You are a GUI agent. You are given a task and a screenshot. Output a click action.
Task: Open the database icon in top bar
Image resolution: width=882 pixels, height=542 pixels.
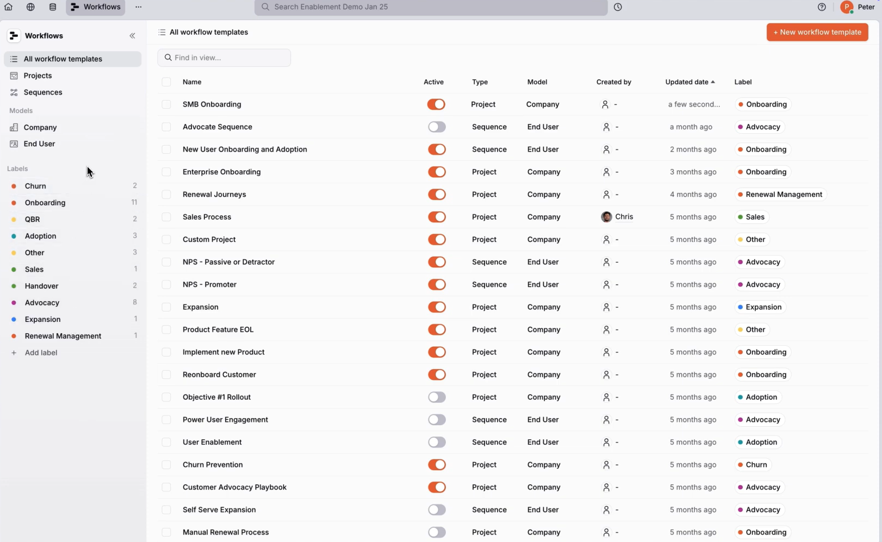[53, 7]
